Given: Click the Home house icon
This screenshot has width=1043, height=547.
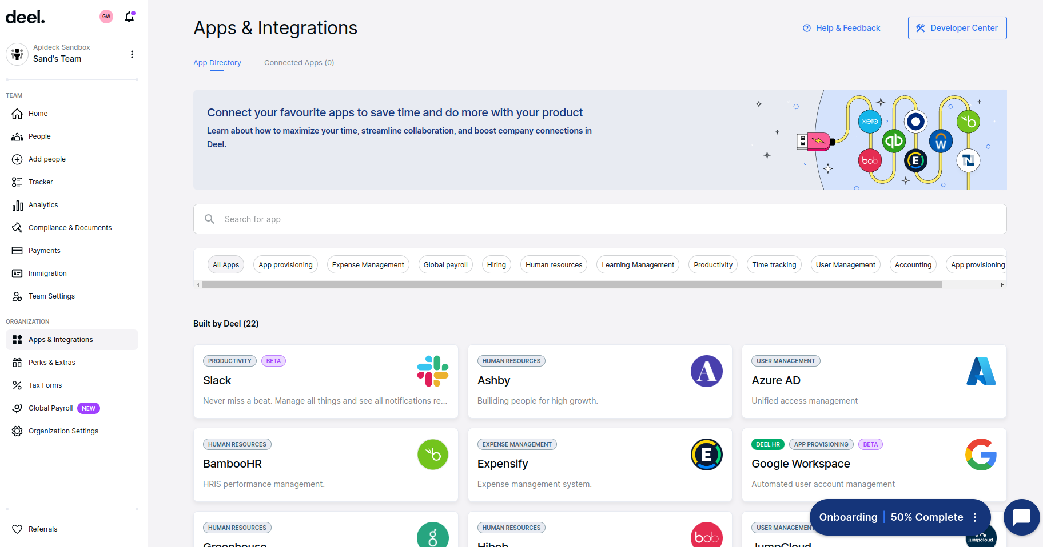Looking at the screenshot, I should click(x=17, y=114).
